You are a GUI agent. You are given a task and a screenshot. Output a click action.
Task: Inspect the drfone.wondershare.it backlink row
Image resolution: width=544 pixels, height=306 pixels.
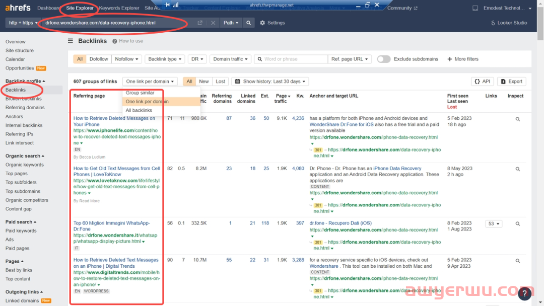(518, 224)
